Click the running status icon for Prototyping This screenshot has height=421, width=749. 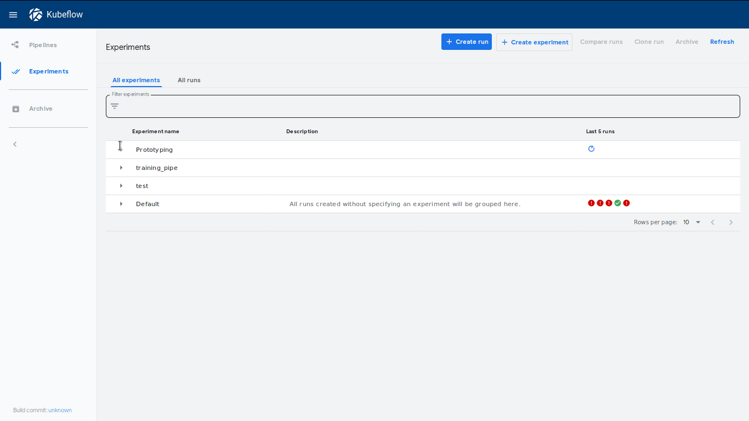(591, 149)
